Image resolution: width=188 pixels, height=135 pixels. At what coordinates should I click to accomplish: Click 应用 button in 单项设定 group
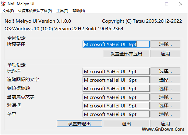[x=165, y=123]
